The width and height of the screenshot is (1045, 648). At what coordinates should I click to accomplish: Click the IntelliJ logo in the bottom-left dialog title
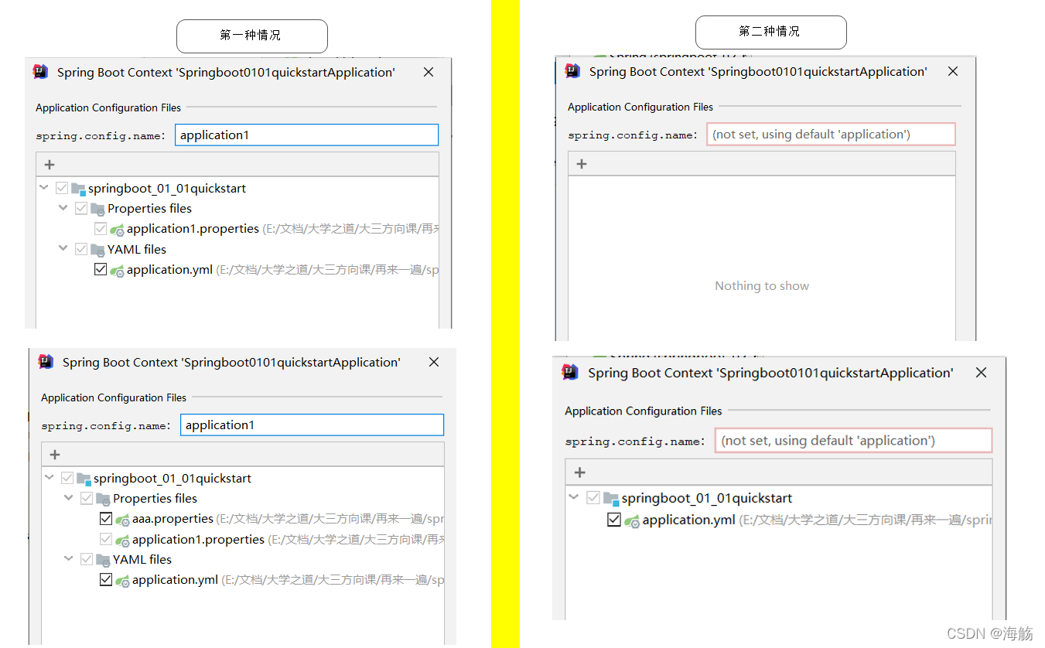tap(46, 362)
